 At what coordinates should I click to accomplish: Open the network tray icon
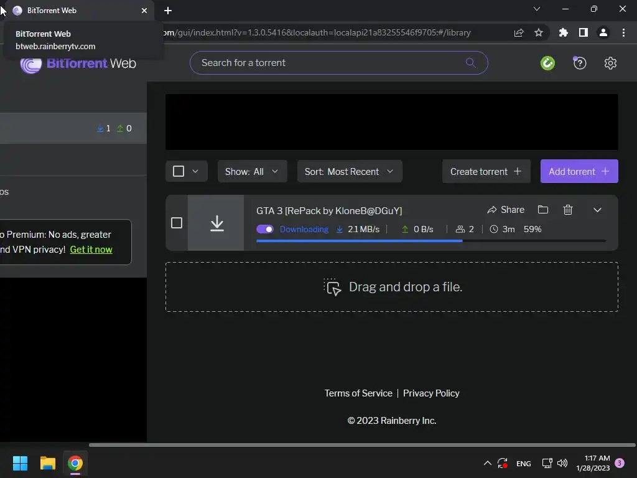pyautogui.click(x=547, y=463)
